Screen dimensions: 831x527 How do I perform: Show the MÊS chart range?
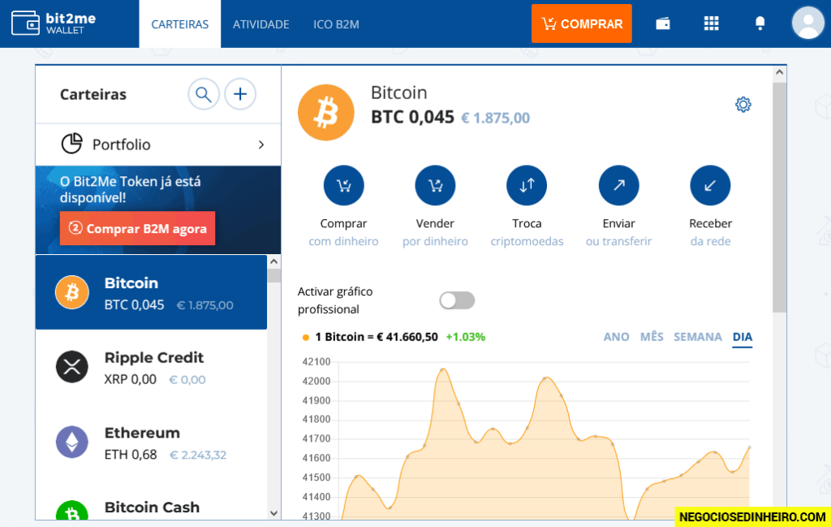(x=652, y=337)
